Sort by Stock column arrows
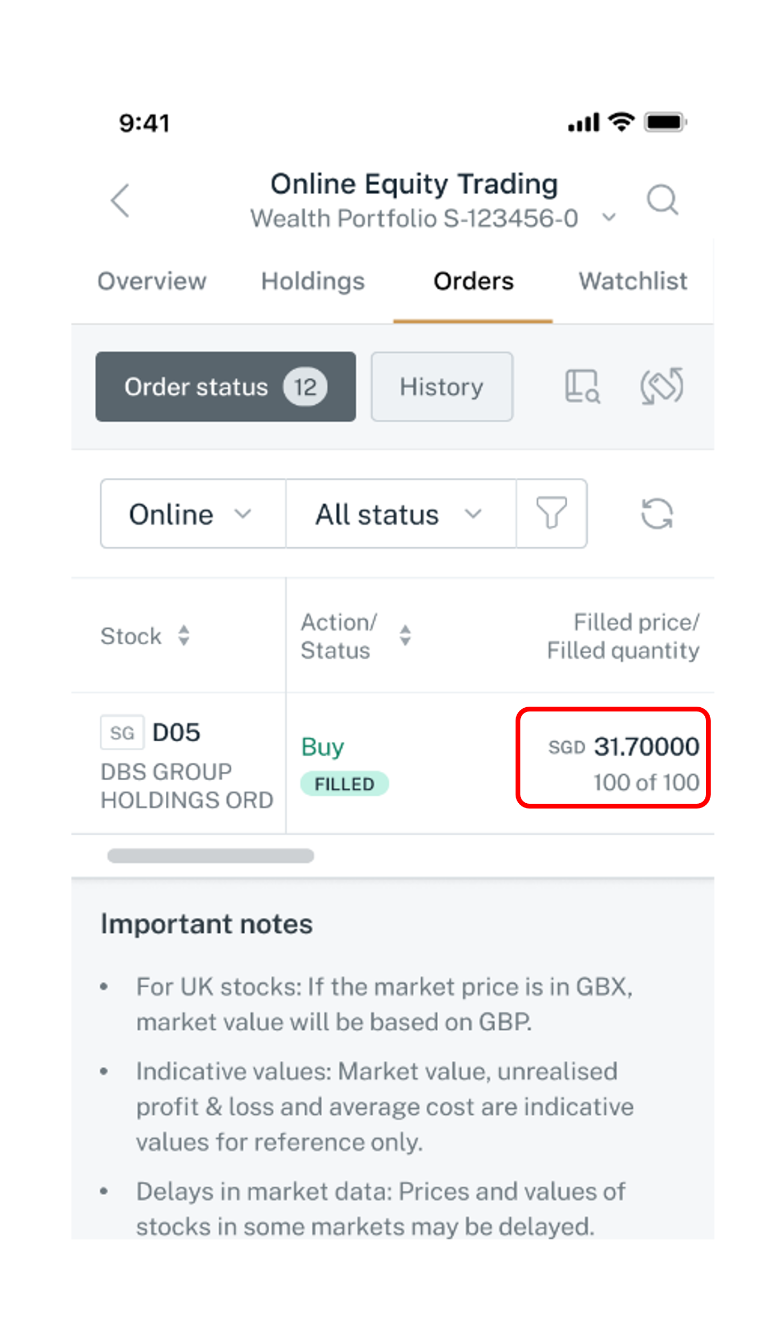The height and width of the screenshot is (1320, 780). coord(183,635)
